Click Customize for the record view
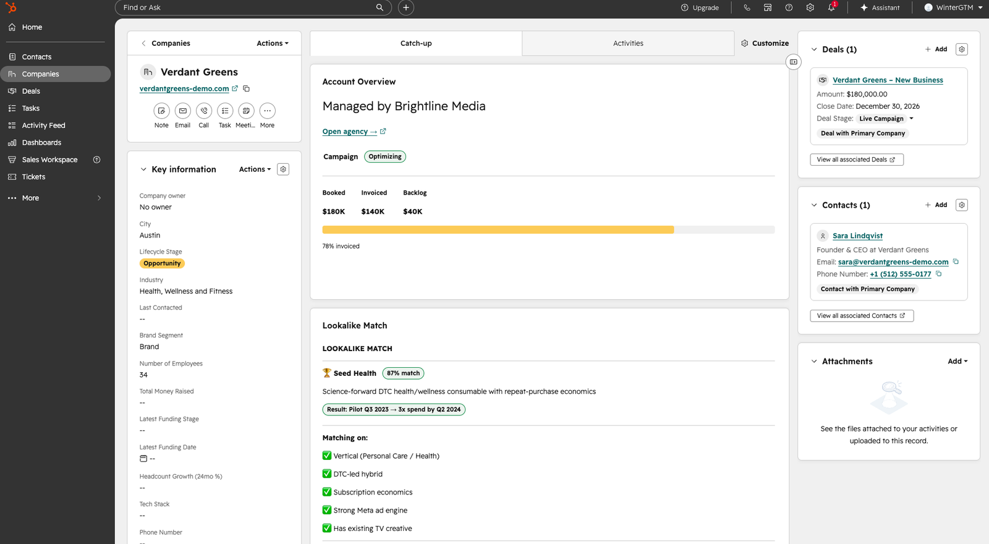 pos(765,43)
